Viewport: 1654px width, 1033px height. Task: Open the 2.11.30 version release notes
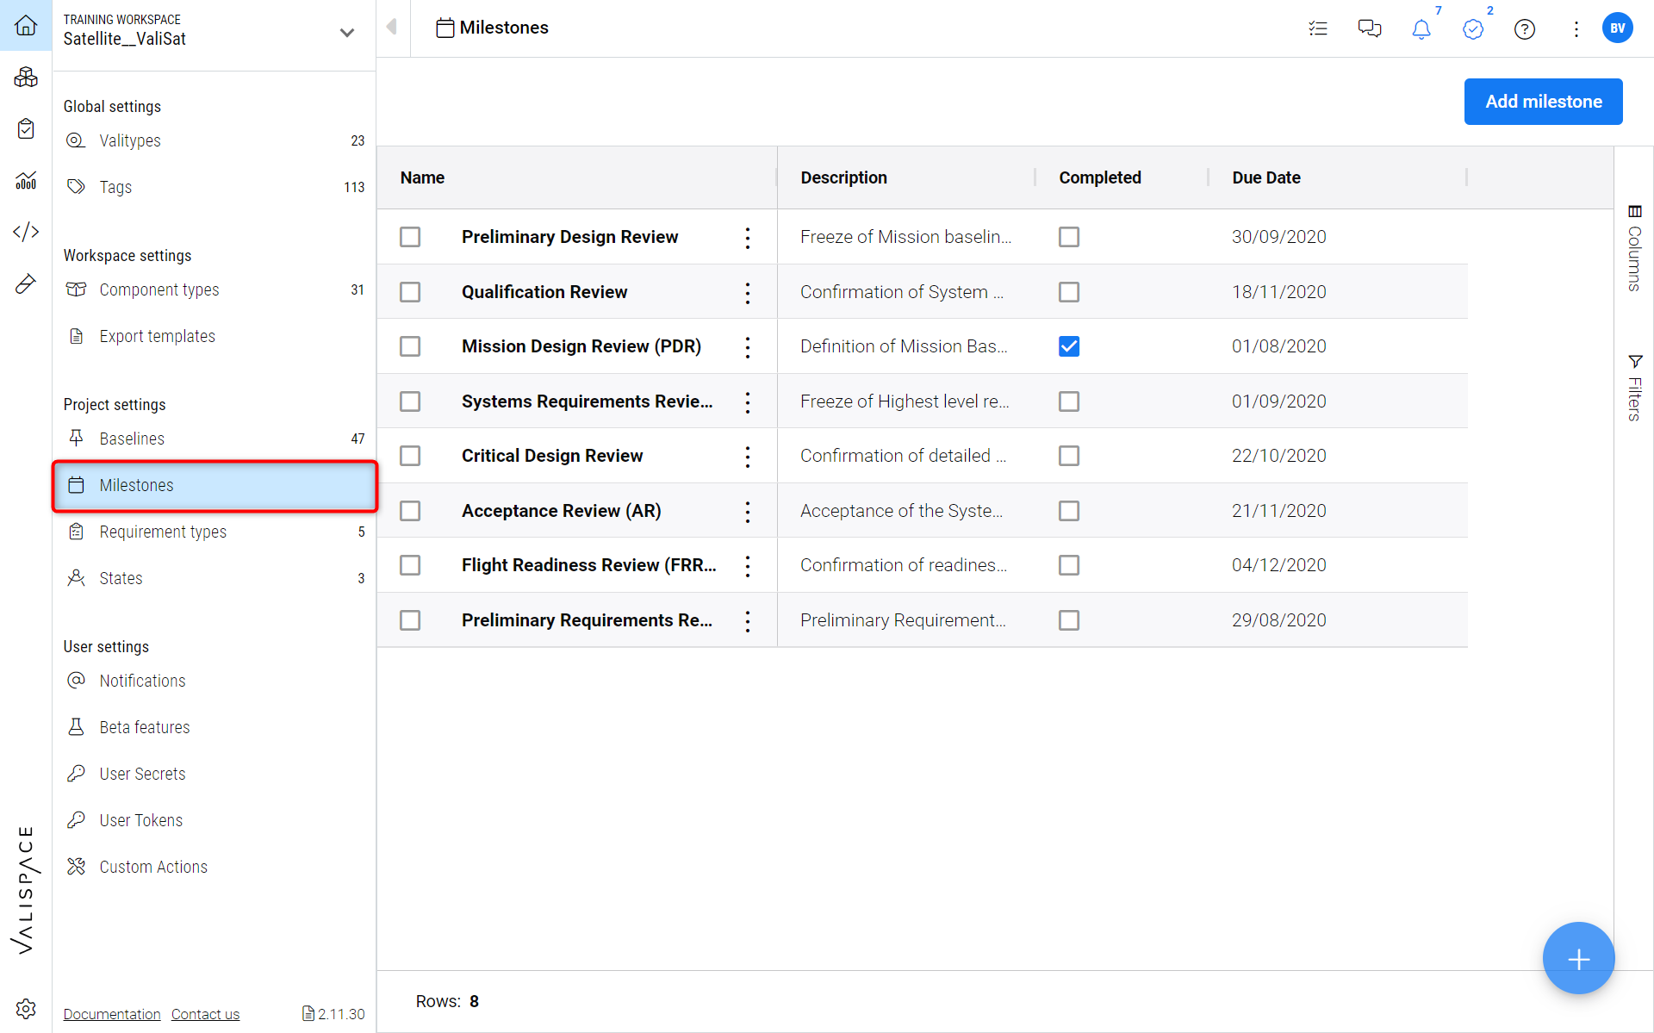coord(333,1014)
